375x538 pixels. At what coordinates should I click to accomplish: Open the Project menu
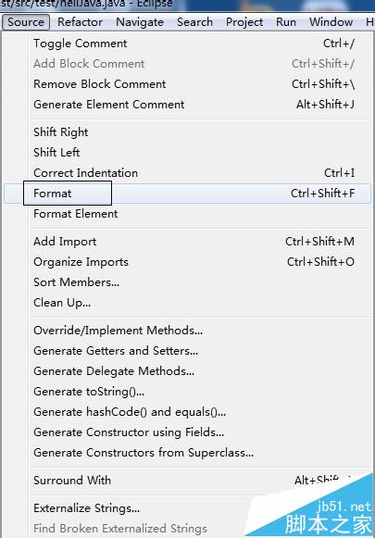click(x=244, y=22)
